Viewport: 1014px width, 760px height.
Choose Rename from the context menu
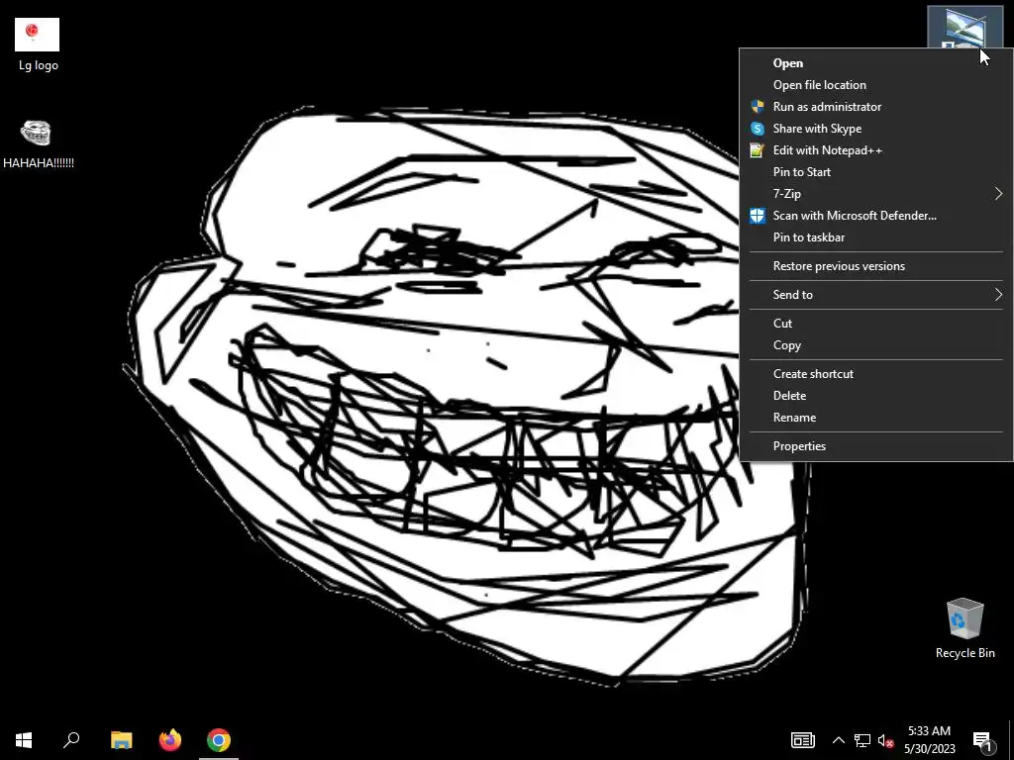coord(875,418)
